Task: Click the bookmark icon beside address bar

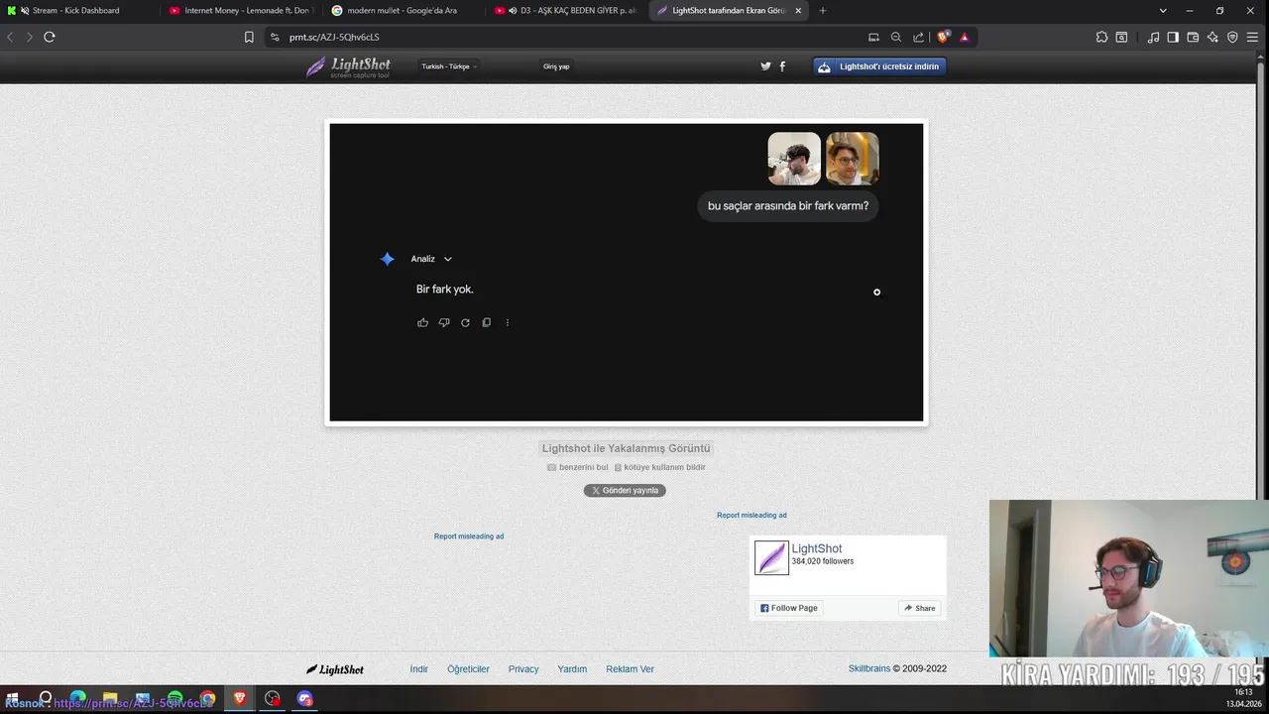Action: coord(249,37)
